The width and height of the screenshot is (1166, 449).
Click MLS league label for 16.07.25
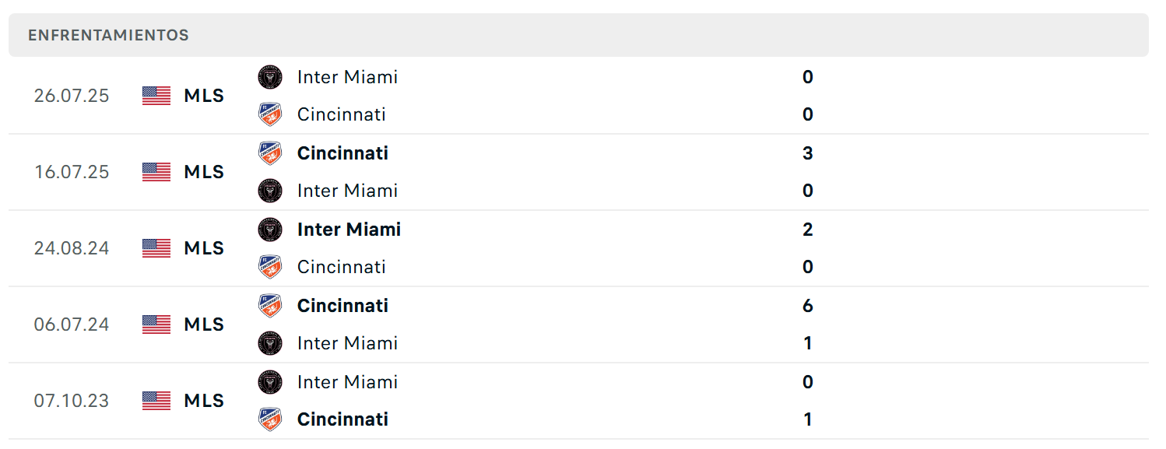coord(204,172)
